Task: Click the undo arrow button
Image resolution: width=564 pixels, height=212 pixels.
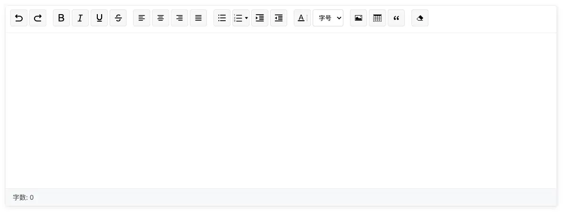Action: [19, 18]
